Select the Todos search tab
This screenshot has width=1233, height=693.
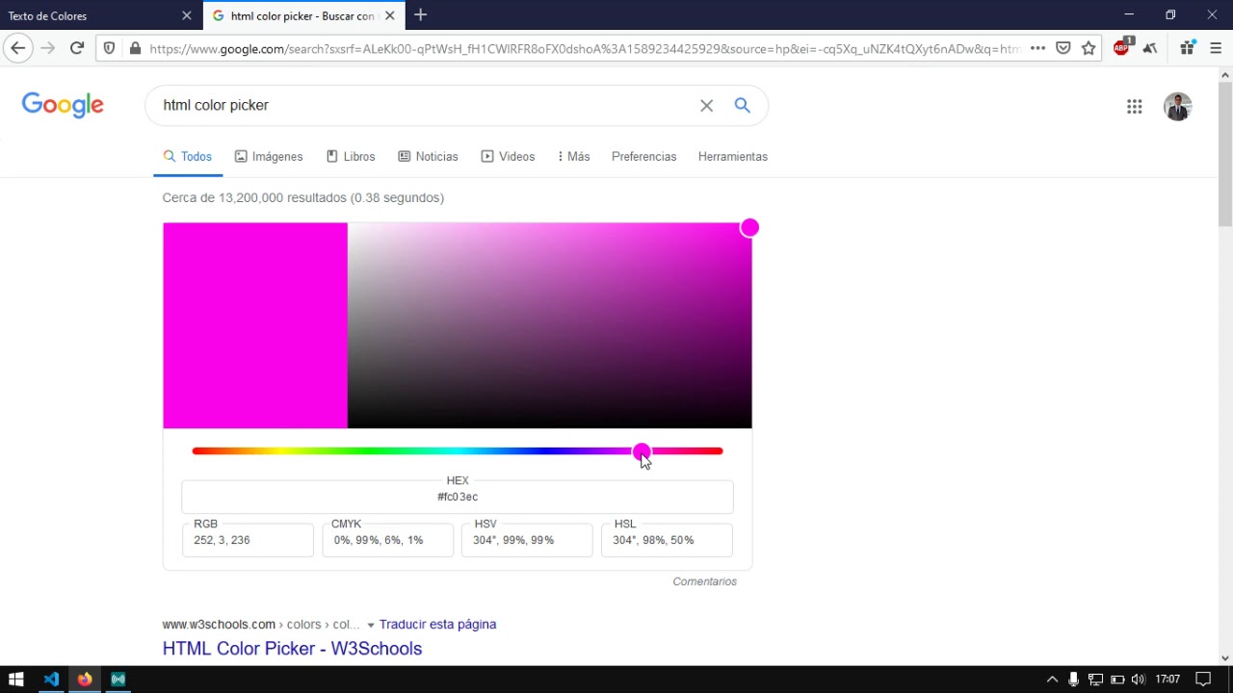(188, 157)
